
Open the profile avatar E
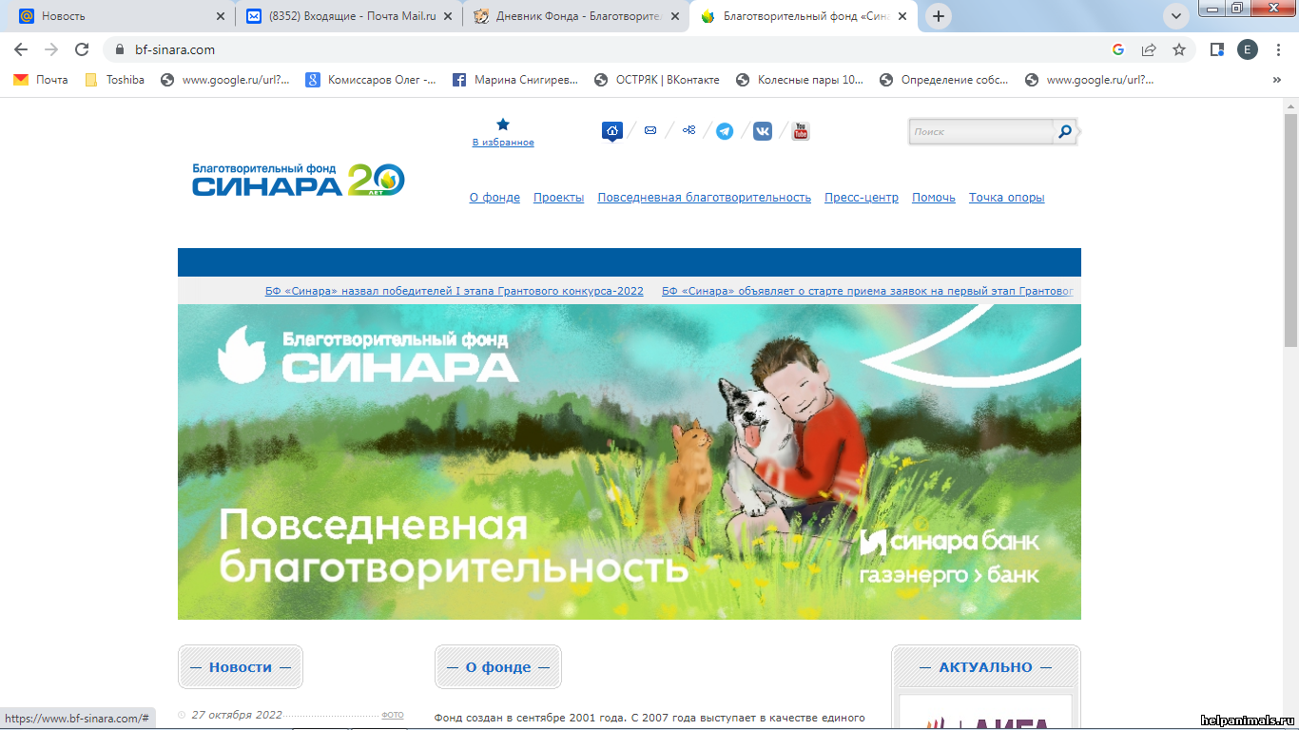(x=1247, y=49)
